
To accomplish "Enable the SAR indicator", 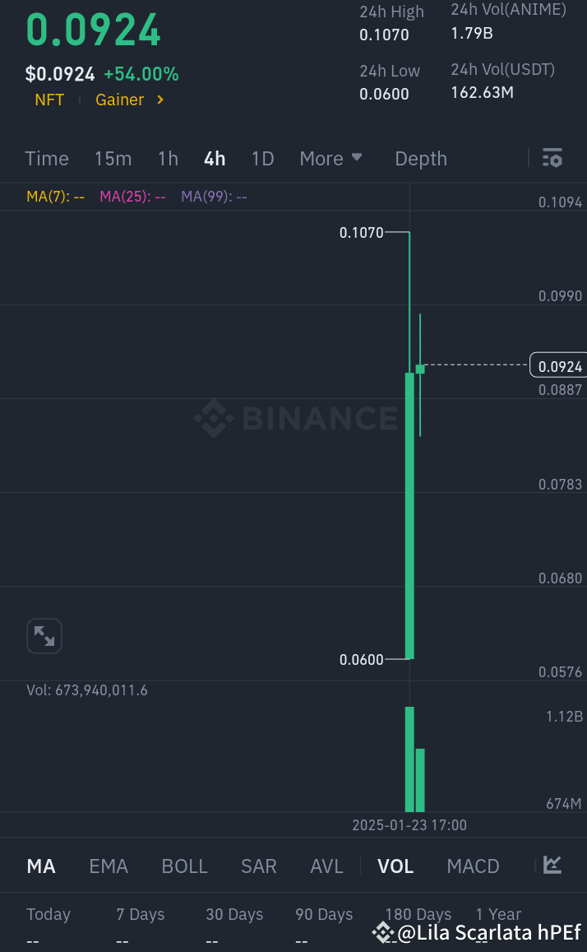I will tap(259, 866).
